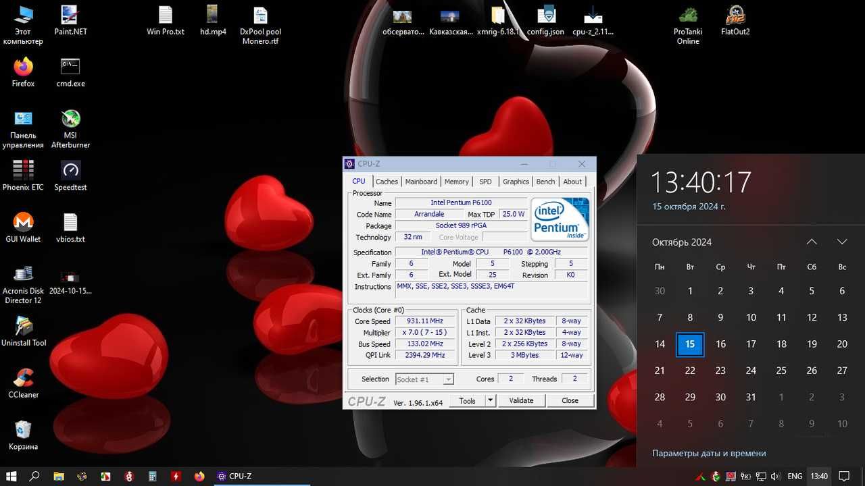
Task: Open the Socket #1 selection dropdown
Action: pyautogui.click(x=424, y=379)
